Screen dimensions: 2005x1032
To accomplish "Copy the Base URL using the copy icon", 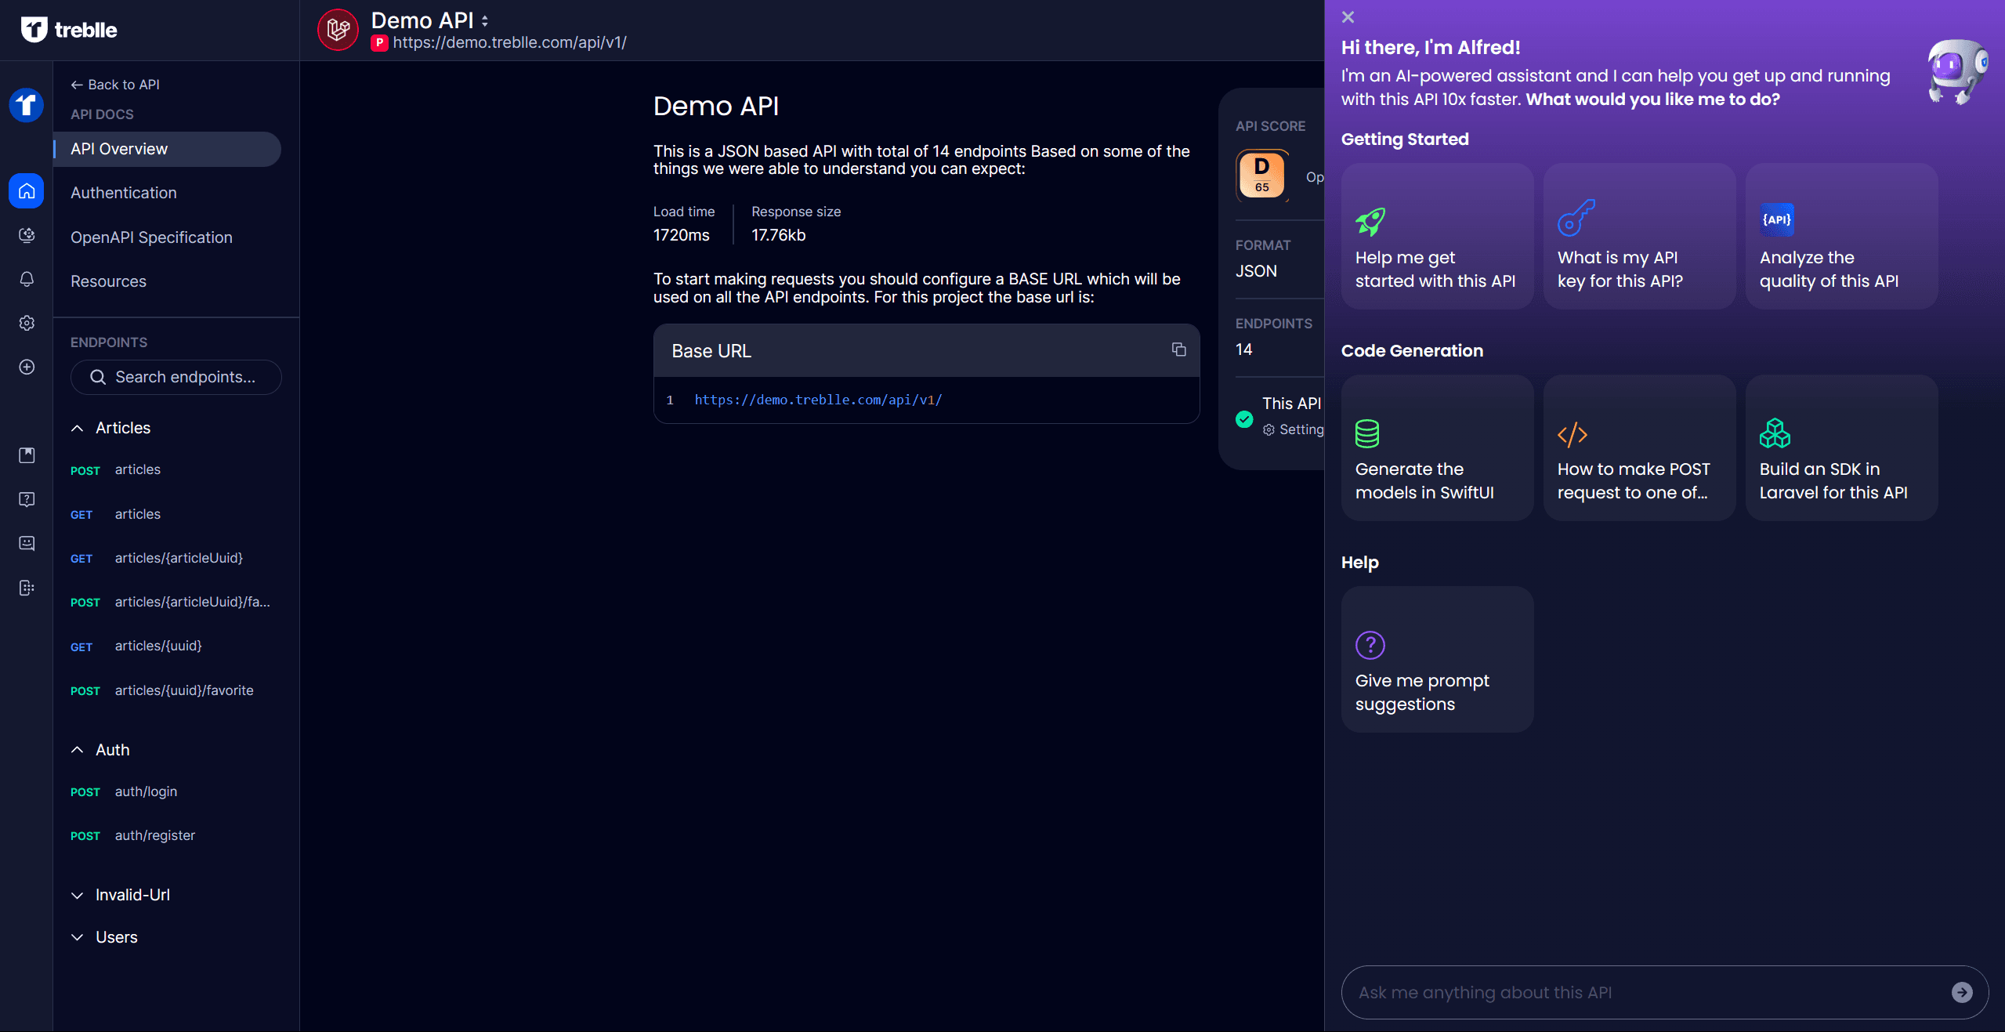I will point(1178,349).
